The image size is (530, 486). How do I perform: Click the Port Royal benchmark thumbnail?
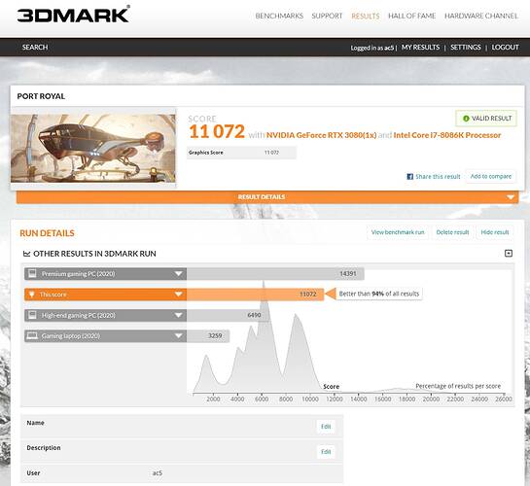(x=93, y=149)
